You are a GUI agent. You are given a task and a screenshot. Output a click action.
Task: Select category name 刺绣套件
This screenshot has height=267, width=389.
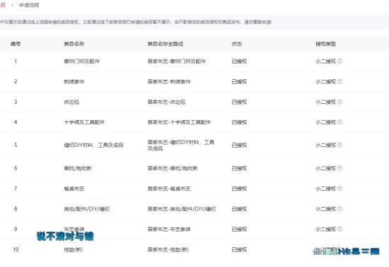click(x=74, y=81)
